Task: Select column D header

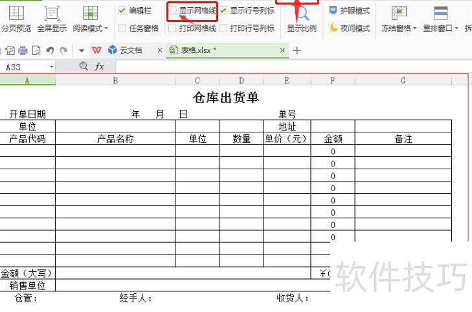Action: coord(242,81)
